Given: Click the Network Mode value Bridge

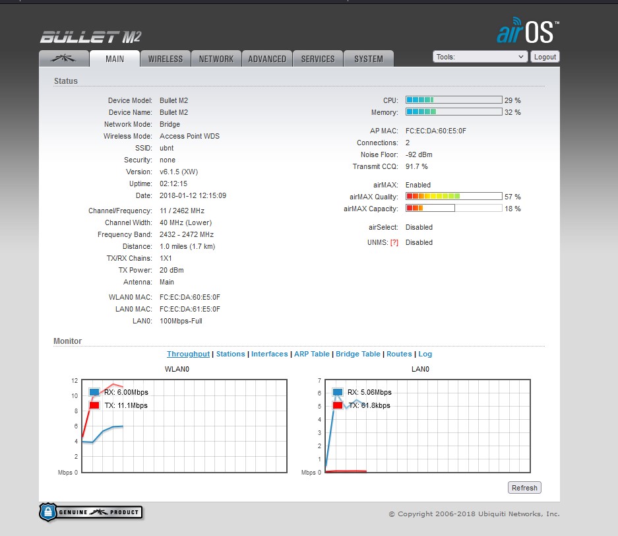Looking at the screenshot, I should tap(170, 124).
